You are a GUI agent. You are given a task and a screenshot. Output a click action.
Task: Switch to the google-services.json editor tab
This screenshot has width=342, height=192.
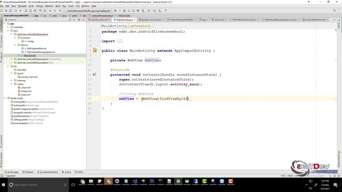[151, 20]
